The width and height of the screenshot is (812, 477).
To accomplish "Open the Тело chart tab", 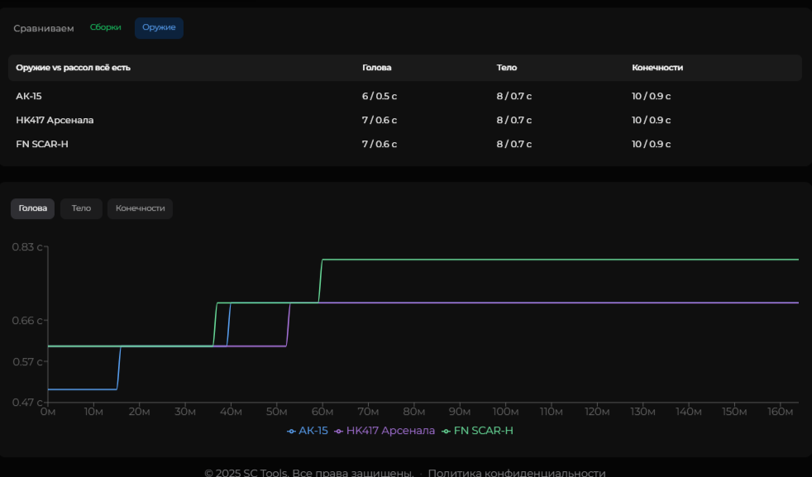I will click(81, 208).
